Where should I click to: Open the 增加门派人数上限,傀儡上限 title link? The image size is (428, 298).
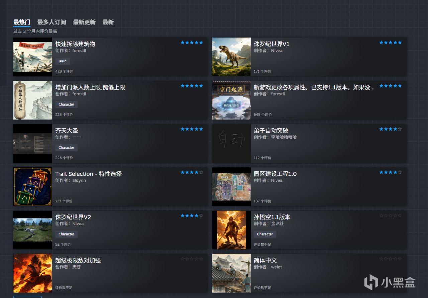point(90,87)
